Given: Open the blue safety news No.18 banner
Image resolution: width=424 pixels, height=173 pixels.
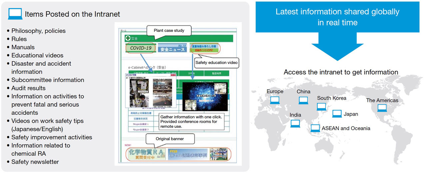Looking at the screenshot, I should pyautogui.click(x=172, y=48).
